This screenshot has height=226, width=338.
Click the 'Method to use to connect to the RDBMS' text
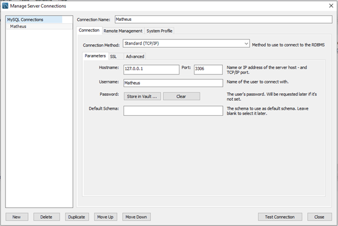pos(288,45)
